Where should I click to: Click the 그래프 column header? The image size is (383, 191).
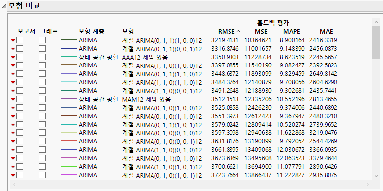(49, 31)
